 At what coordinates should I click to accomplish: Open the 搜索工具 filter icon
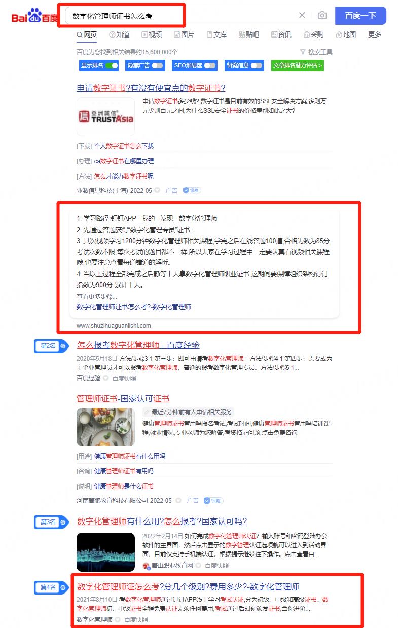point(303,52)
